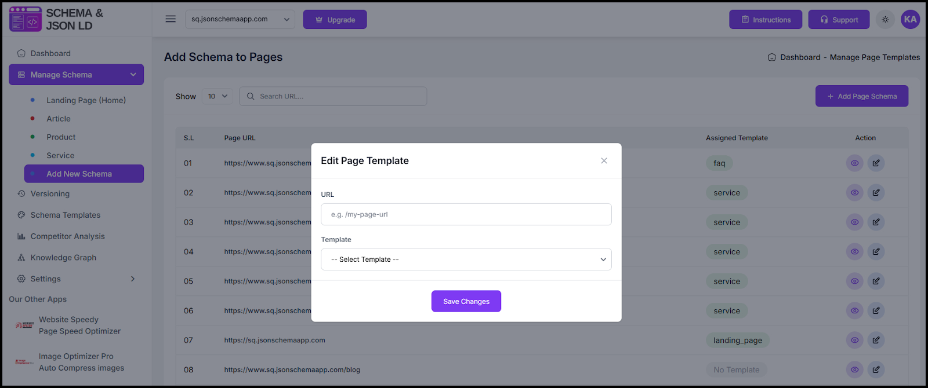
Task: Open the Select Template dropdown
Action: (x=466, y=259)
